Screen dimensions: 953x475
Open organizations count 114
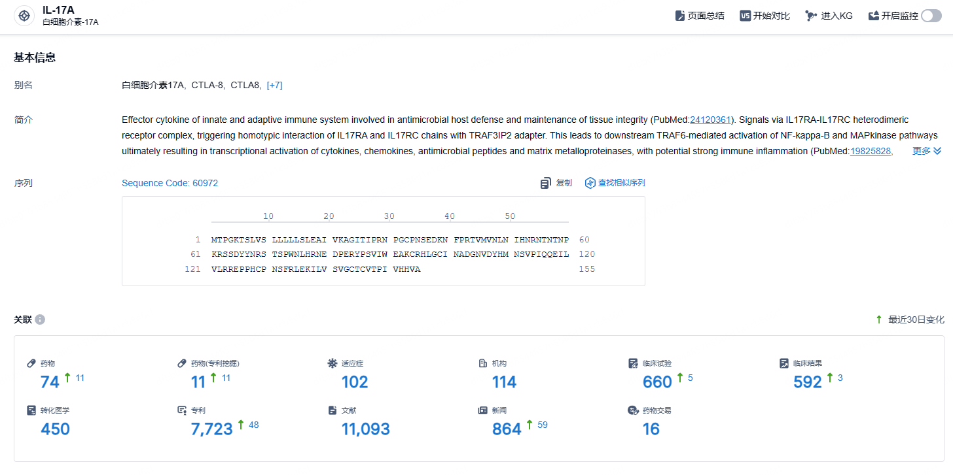pos(505,382)
